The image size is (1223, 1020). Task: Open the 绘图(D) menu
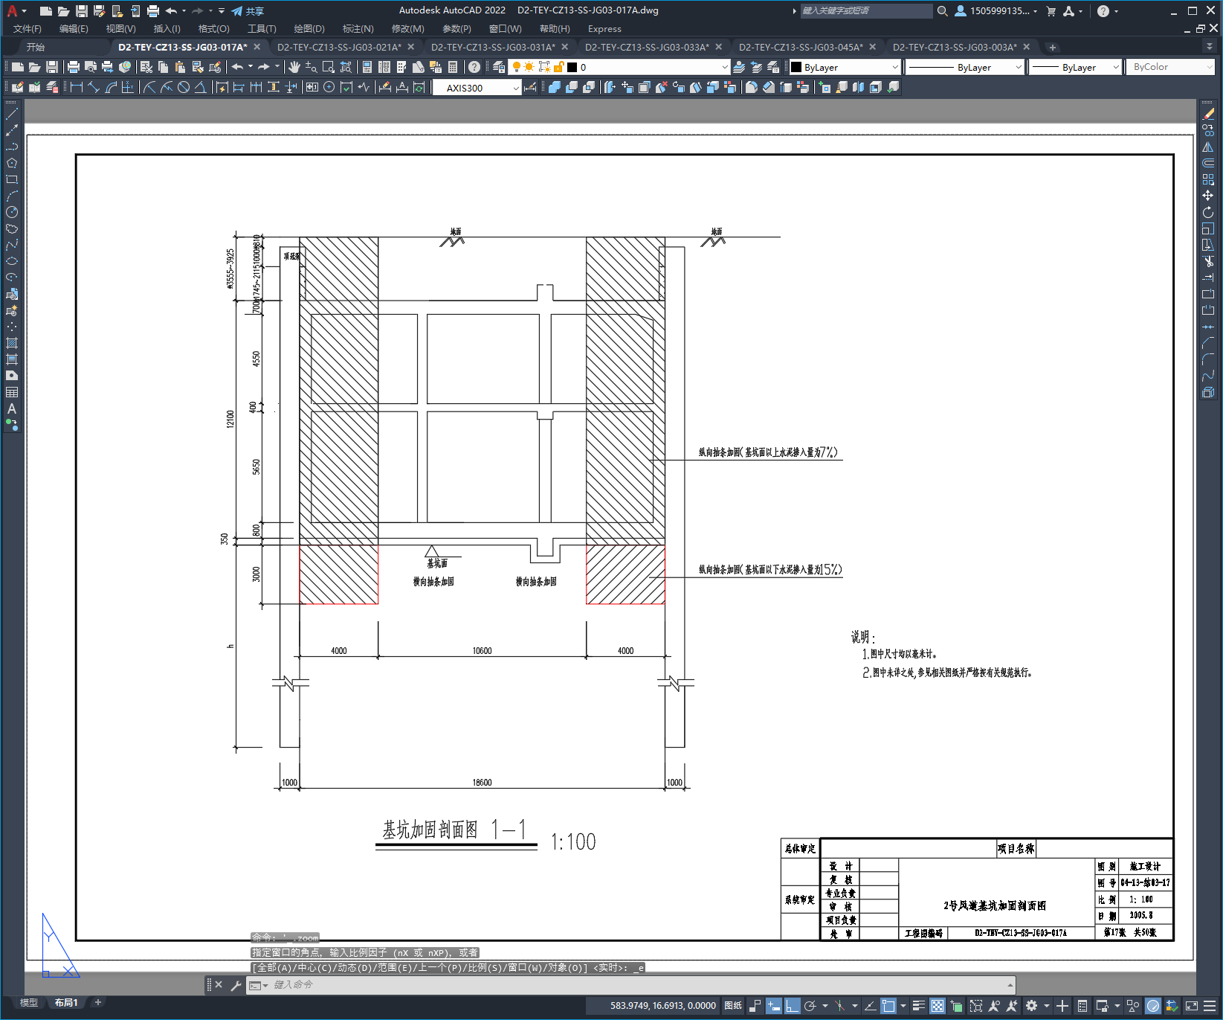coord(309,29)
